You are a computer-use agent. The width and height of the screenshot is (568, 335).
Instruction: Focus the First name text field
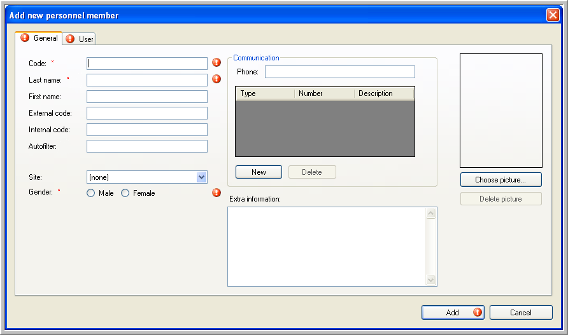146,97
